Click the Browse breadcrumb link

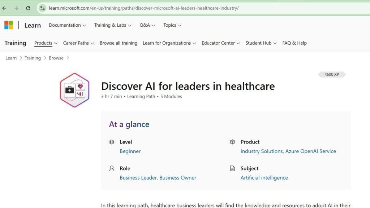point(56,58)
